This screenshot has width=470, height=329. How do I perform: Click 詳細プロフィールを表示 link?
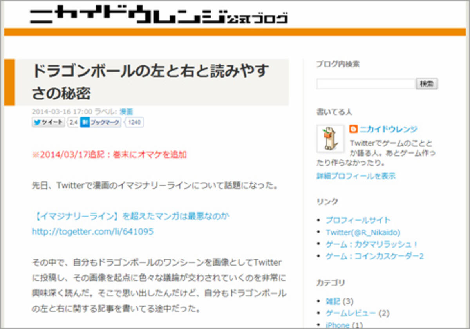coord(356,176)
